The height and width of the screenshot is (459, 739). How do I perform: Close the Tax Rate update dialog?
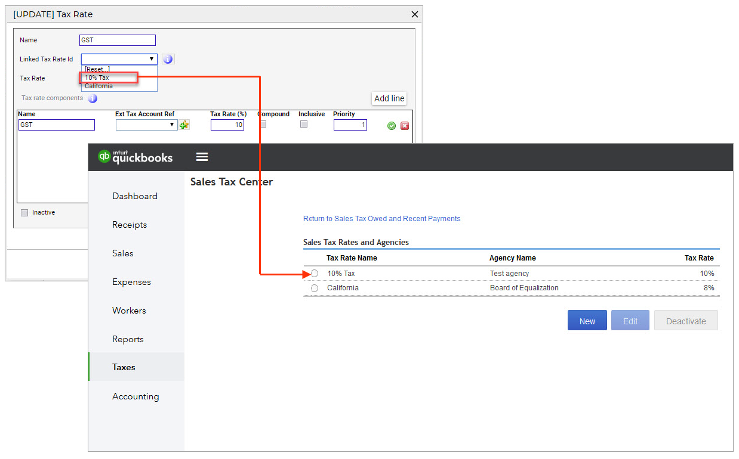pyautogui.click(x=415, y=14)
